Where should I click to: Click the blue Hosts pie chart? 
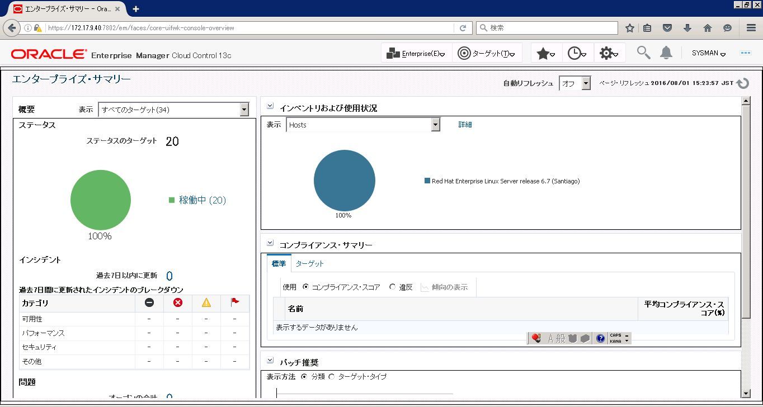[x=345, y=180]
